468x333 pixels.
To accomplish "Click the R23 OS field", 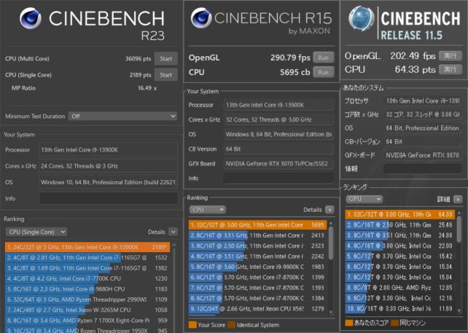I will (x=109, y=182).
